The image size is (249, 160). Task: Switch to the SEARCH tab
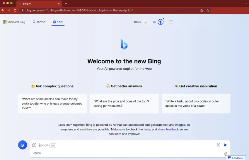click(x=39, y=22)
